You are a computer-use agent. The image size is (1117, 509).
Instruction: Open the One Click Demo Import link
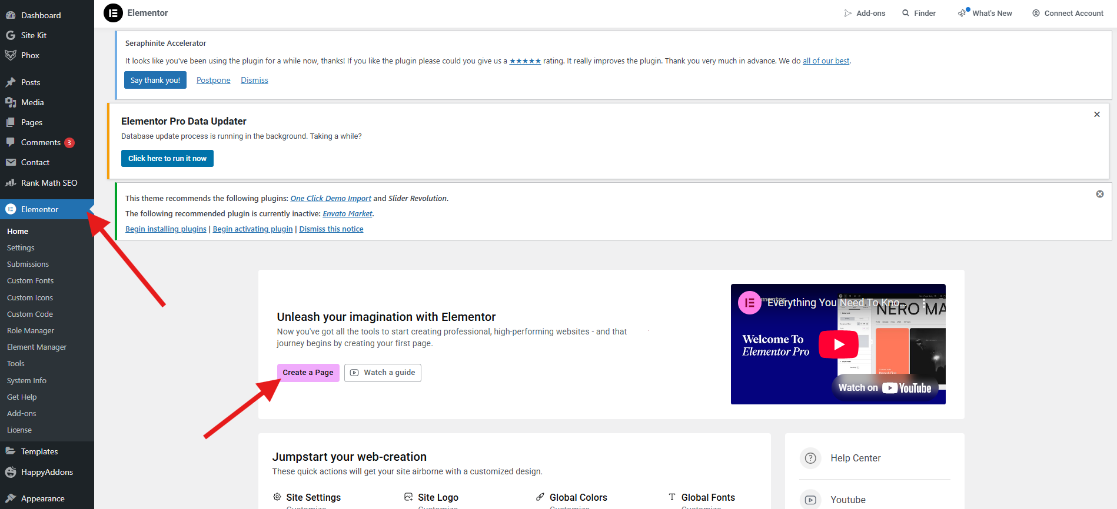click(x=331, y=199)
